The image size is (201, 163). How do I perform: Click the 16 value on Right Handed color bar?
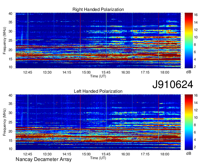[x=196, y=15]
